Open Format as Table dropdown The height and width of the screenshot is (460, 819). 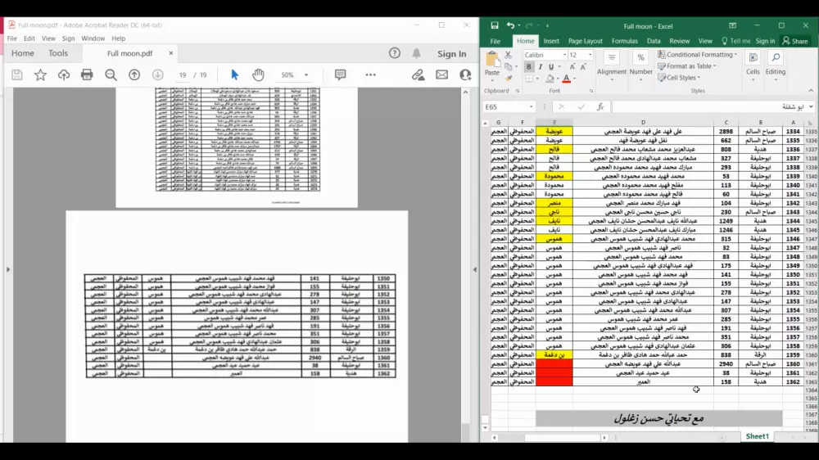[x=687, y=65]
